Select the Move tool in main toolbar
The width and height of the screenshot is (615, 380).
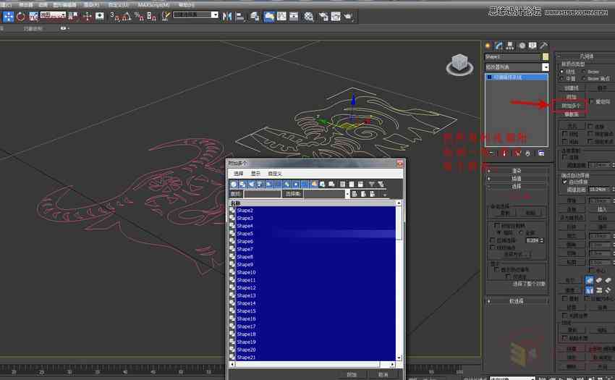tap(8, 17)
